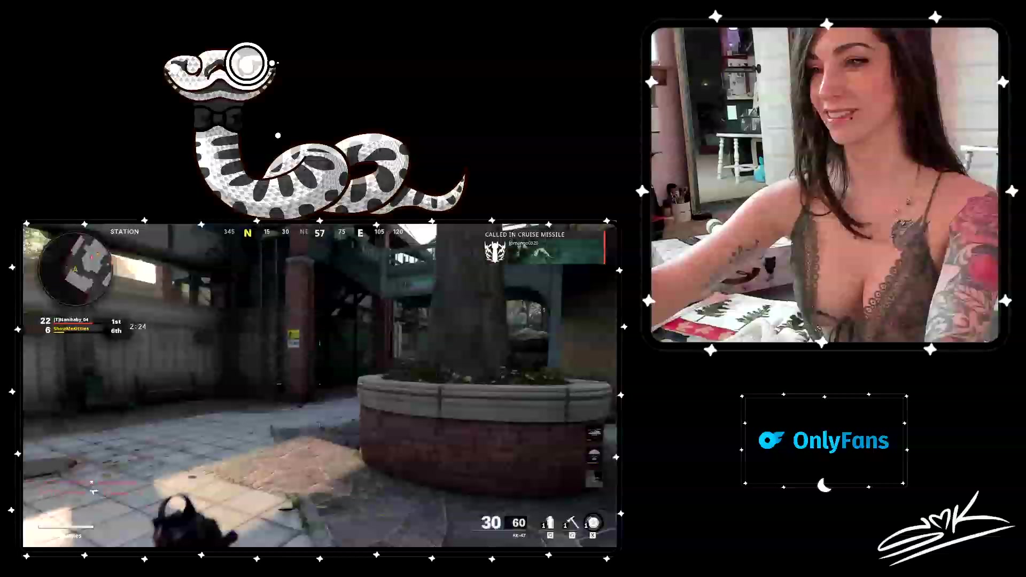The width and height of the screenshot is (1026, 577).
Task: Click the Q key prompt under grenade
Action: coord(550,535)
